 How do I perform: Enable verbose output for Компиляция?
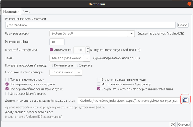coord(51,65)
